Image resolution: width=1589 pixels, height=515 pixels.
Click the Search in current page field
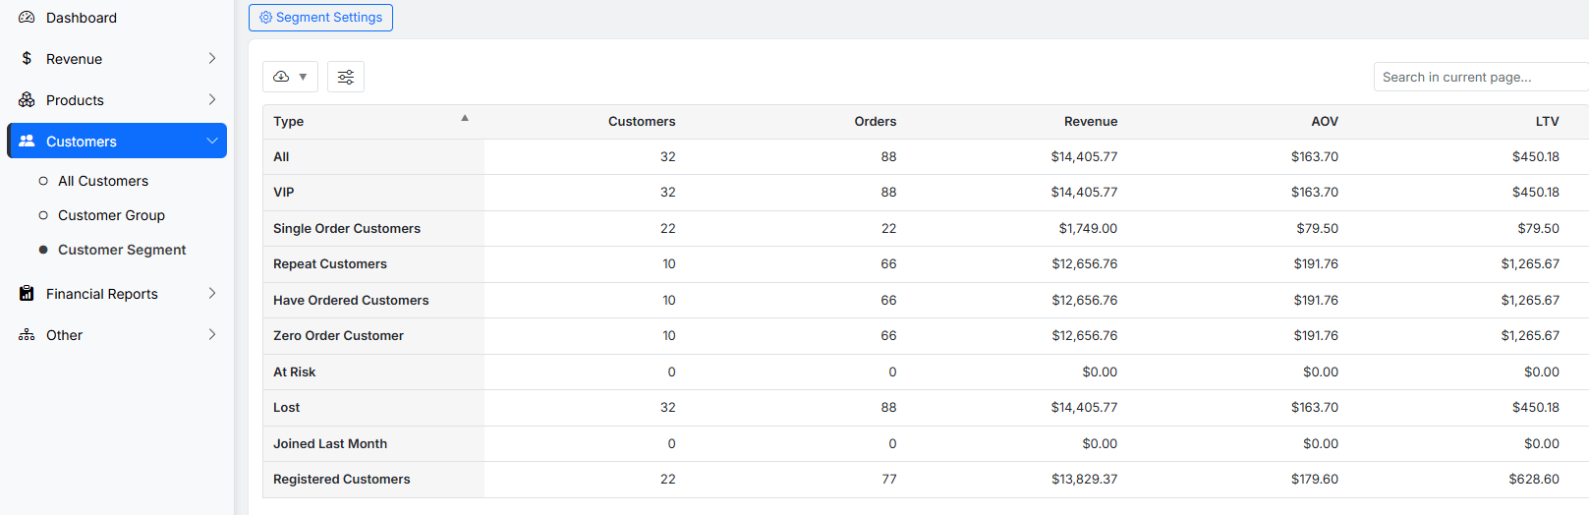pyautogui.click(x=1479, y=77)
